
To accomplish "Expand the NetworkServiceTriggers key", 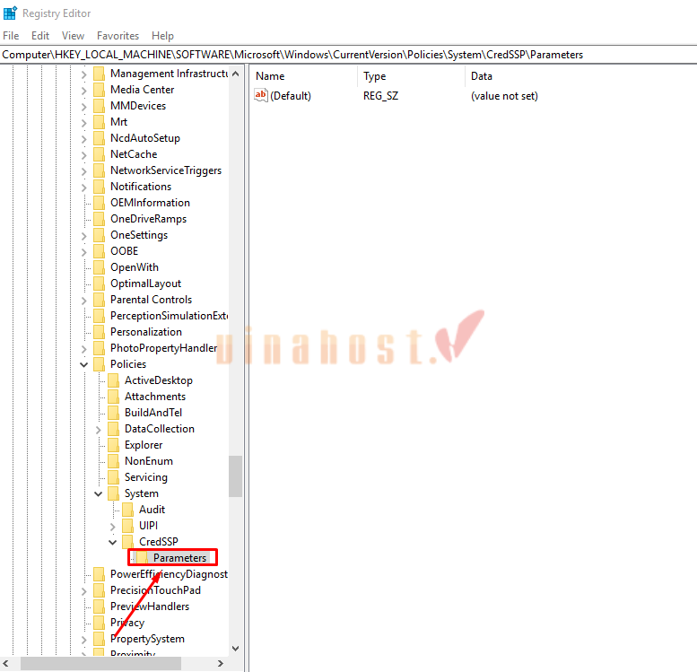I will pyautogui.click(x=84, y=171).
